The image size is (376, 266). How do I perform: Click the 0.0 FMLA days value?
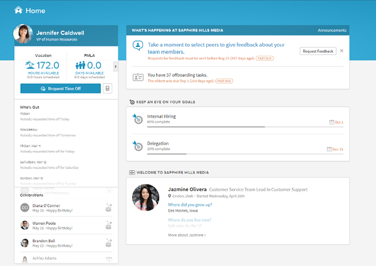[94, 65]
